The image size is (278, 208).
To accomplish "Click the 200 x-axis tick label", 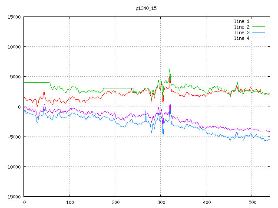I will tap(115, 202).
